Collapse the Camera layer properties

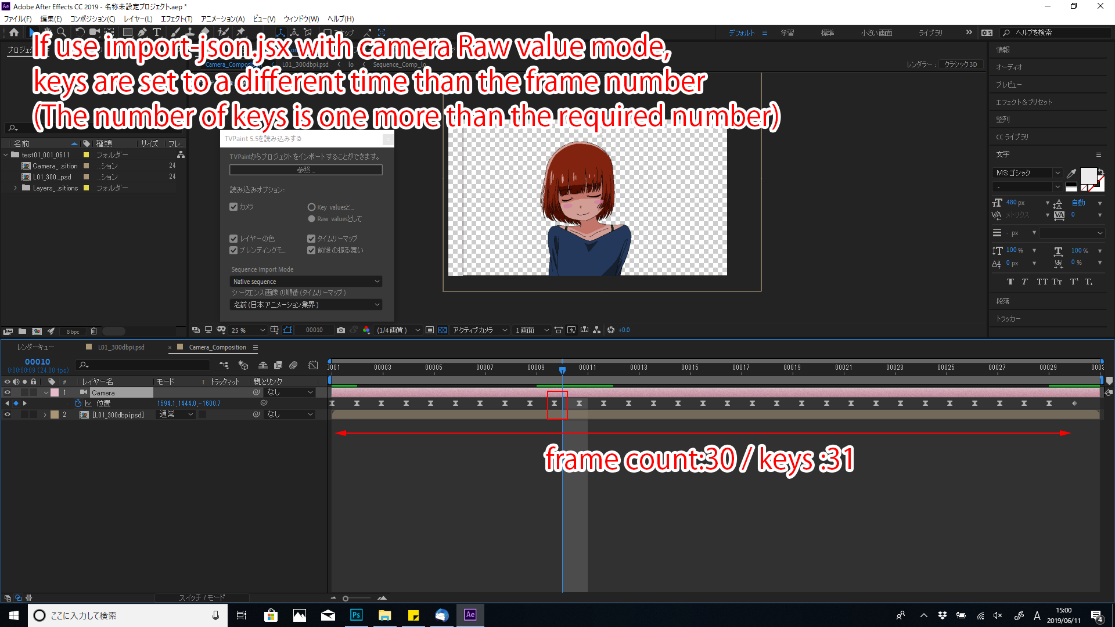point(46,392)
